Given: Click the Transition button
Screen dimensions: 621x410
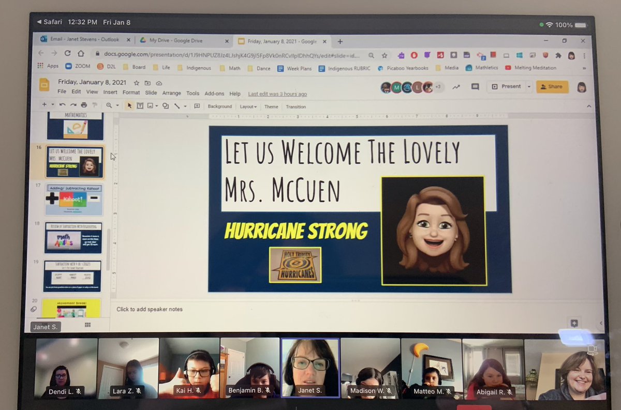Looking at the screenshot, I should click(x=296, y=107).
